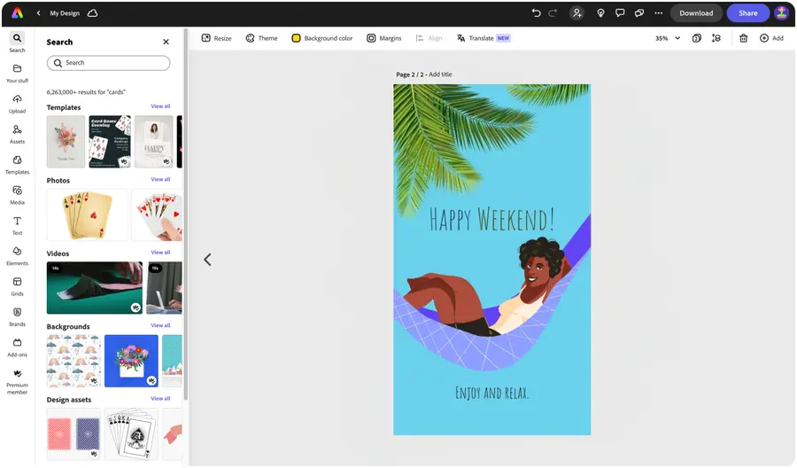Open the Upload panel in sidebar
797x468 pixels.
(x=17, y=103)
